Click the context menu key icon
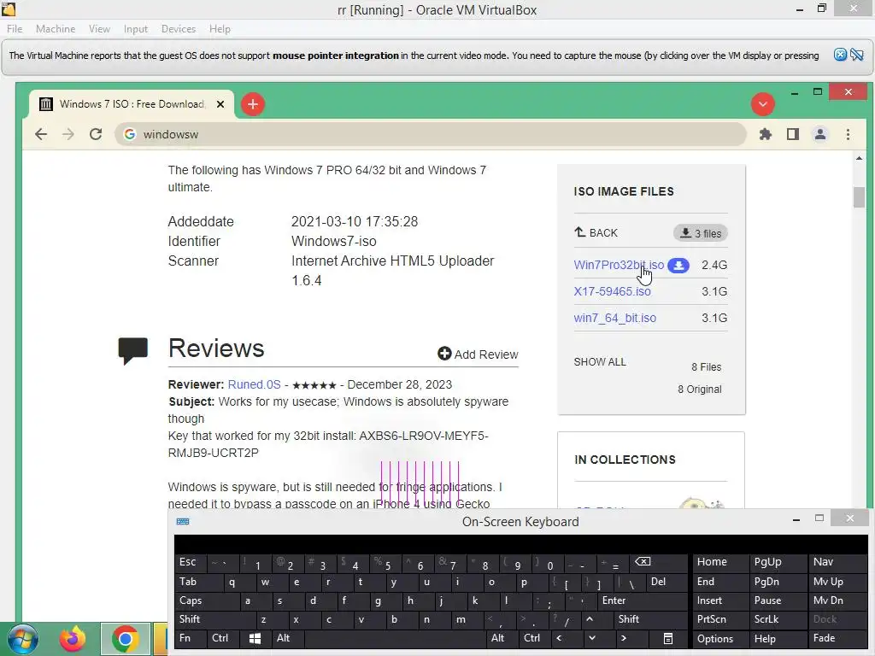Image resolution: width=875 pixels, height=656 pixels. (x=668, y=639)
